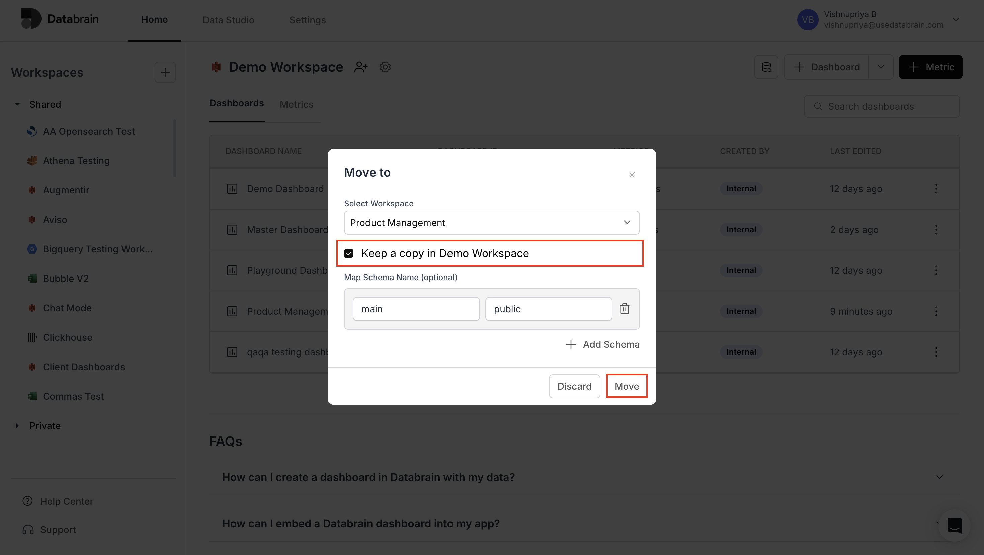984x555 pixels.
Task: Open the Intercom chat bubble
Action: click(x=954, y=525)
